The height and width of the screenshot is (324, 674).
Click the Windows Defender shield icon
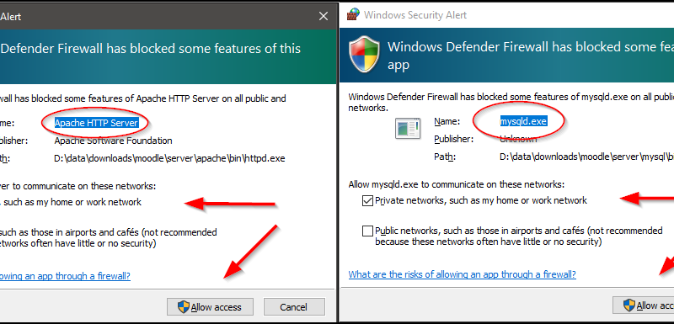(364, 54)
